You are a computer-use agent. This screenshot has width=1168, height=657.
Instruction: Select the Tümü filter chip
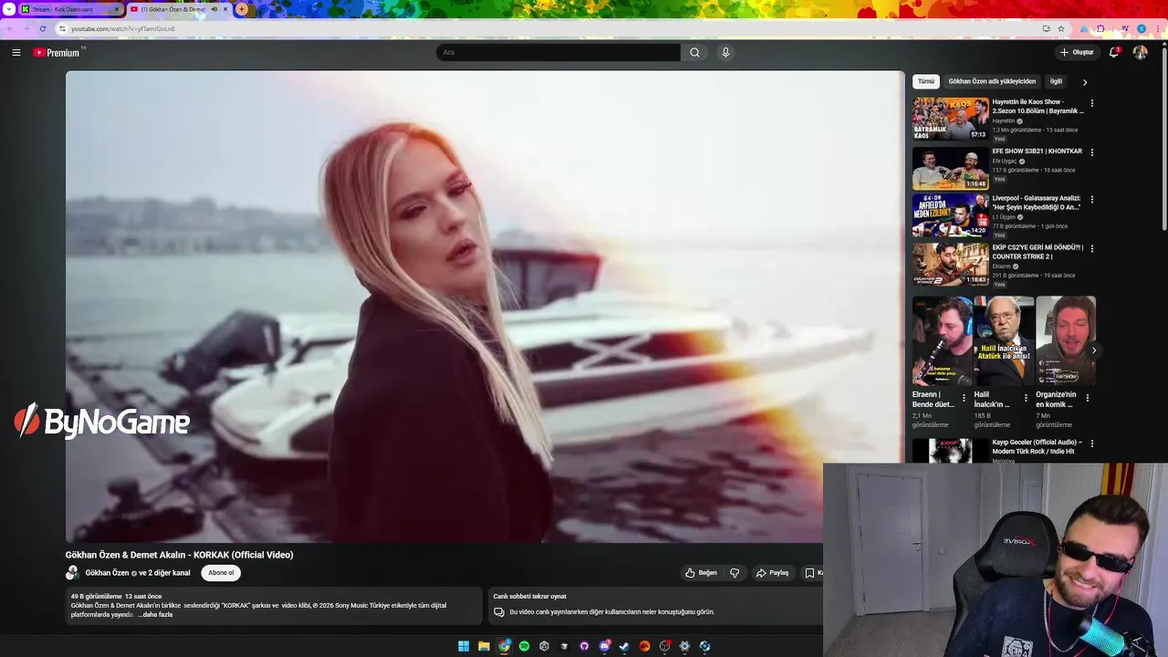point(926,81)
